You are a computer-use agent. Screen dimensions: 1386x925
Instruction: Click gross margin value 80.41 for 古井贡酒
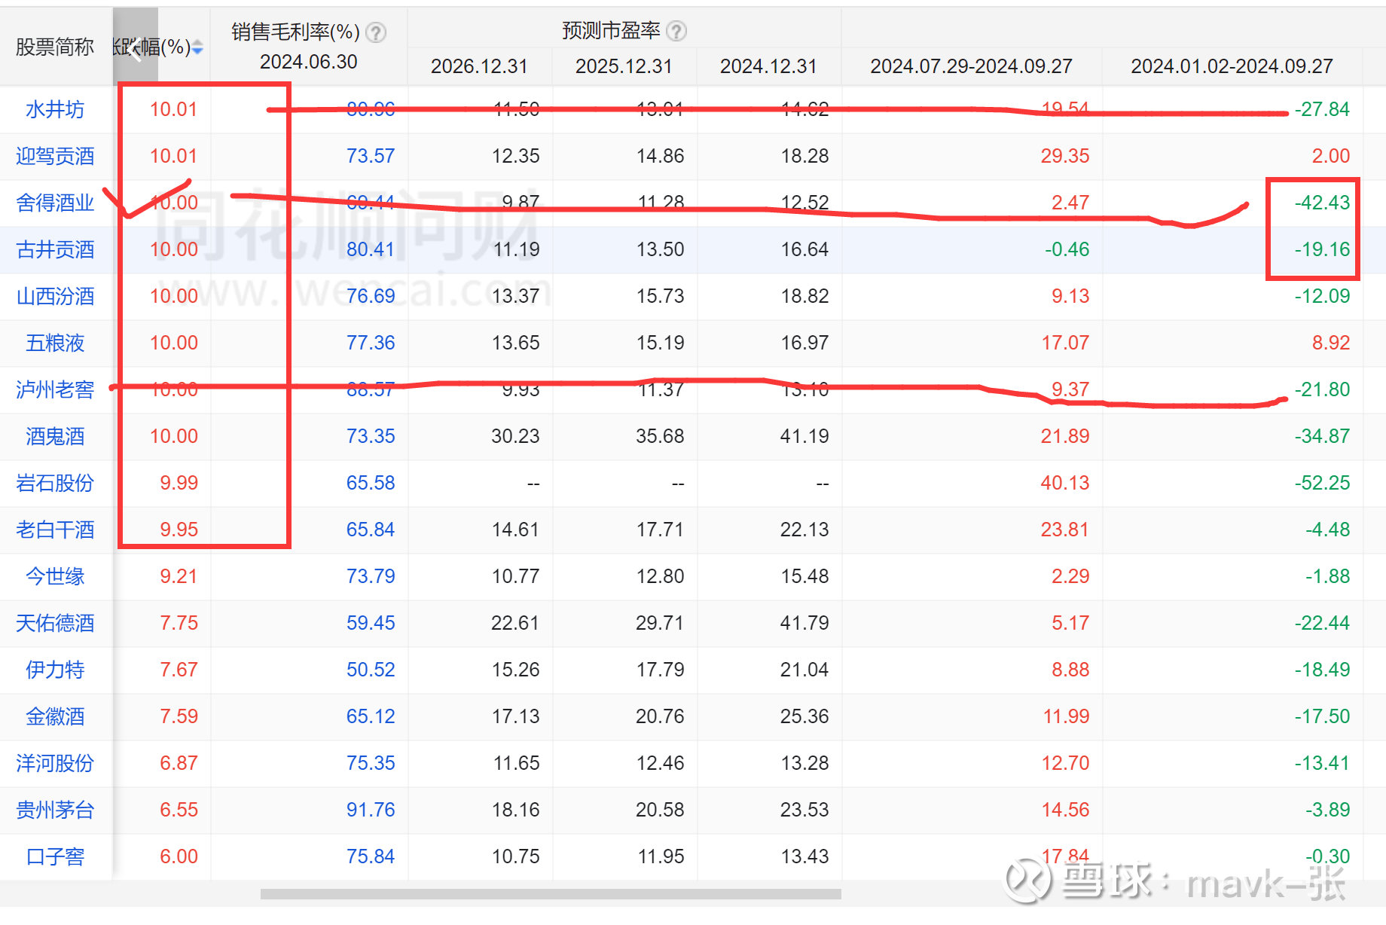tap(371, 249)
